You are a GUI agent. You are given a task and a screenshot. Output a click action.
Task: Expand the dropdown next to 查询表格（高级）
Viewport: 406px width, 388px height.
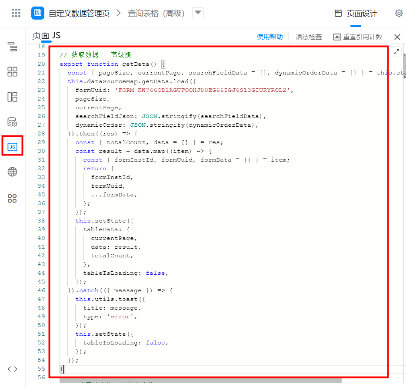tap(198, 13)
